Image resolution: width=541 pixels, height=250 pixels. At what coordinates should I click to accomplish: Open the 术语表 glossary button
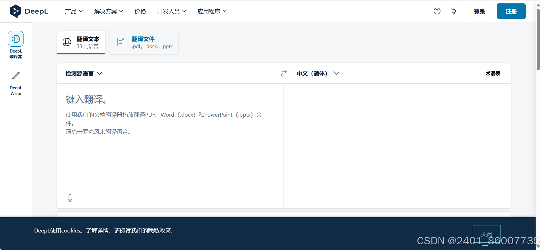point(493,73)
